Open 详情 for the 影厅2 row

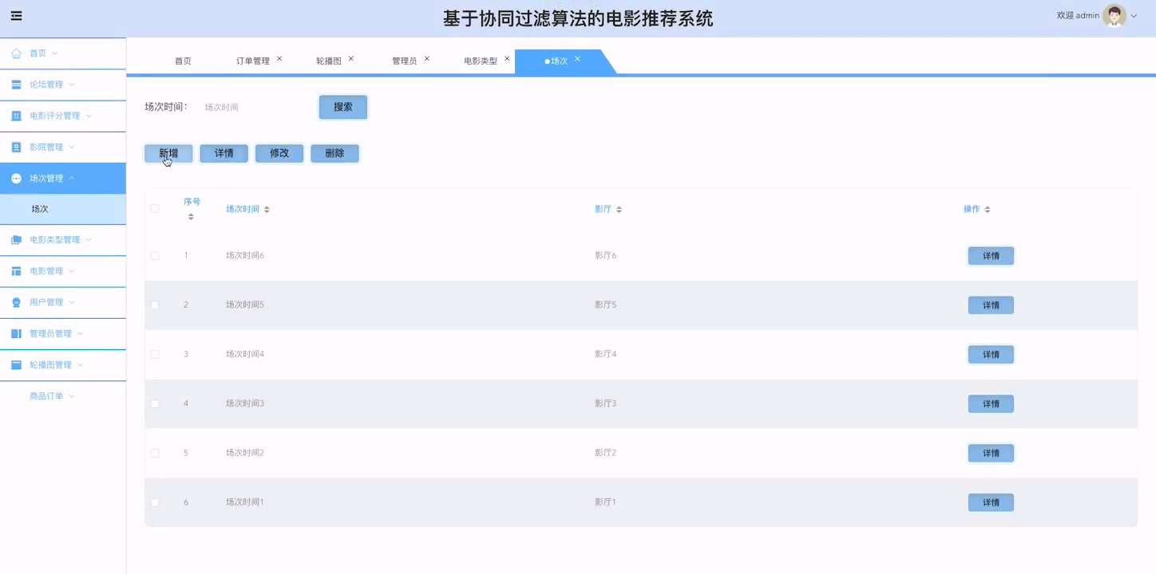pos(991,453)
